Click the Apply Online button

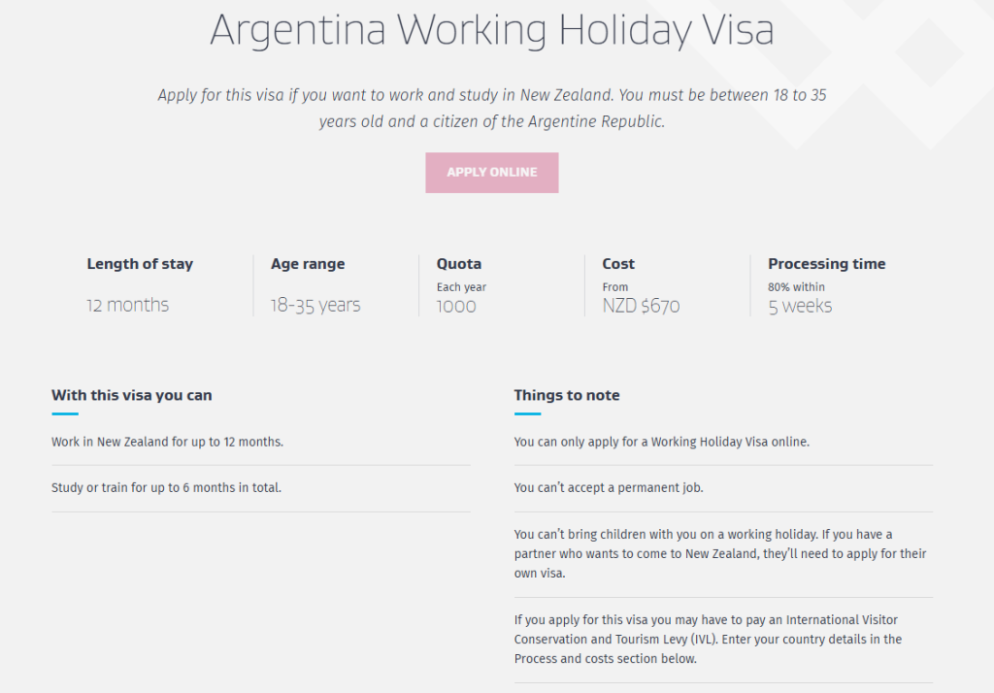coord(491,173)
